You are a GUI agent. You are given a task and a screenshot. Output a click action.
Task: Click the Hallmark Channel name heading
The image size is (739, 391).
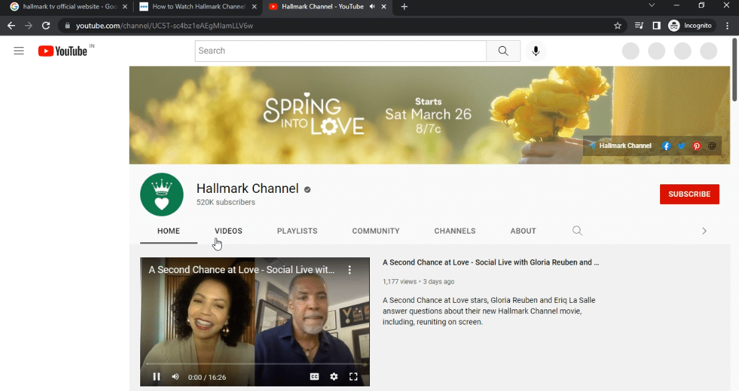[x=247, y=189]
